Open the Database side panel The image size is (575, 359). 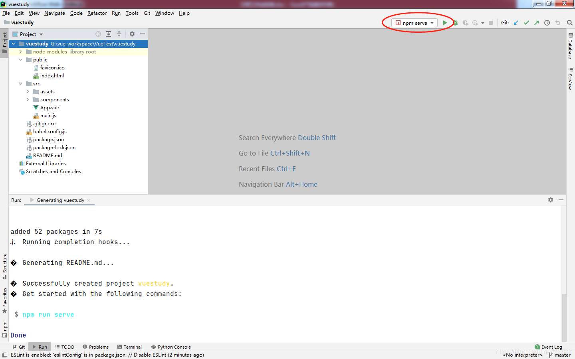570,46
